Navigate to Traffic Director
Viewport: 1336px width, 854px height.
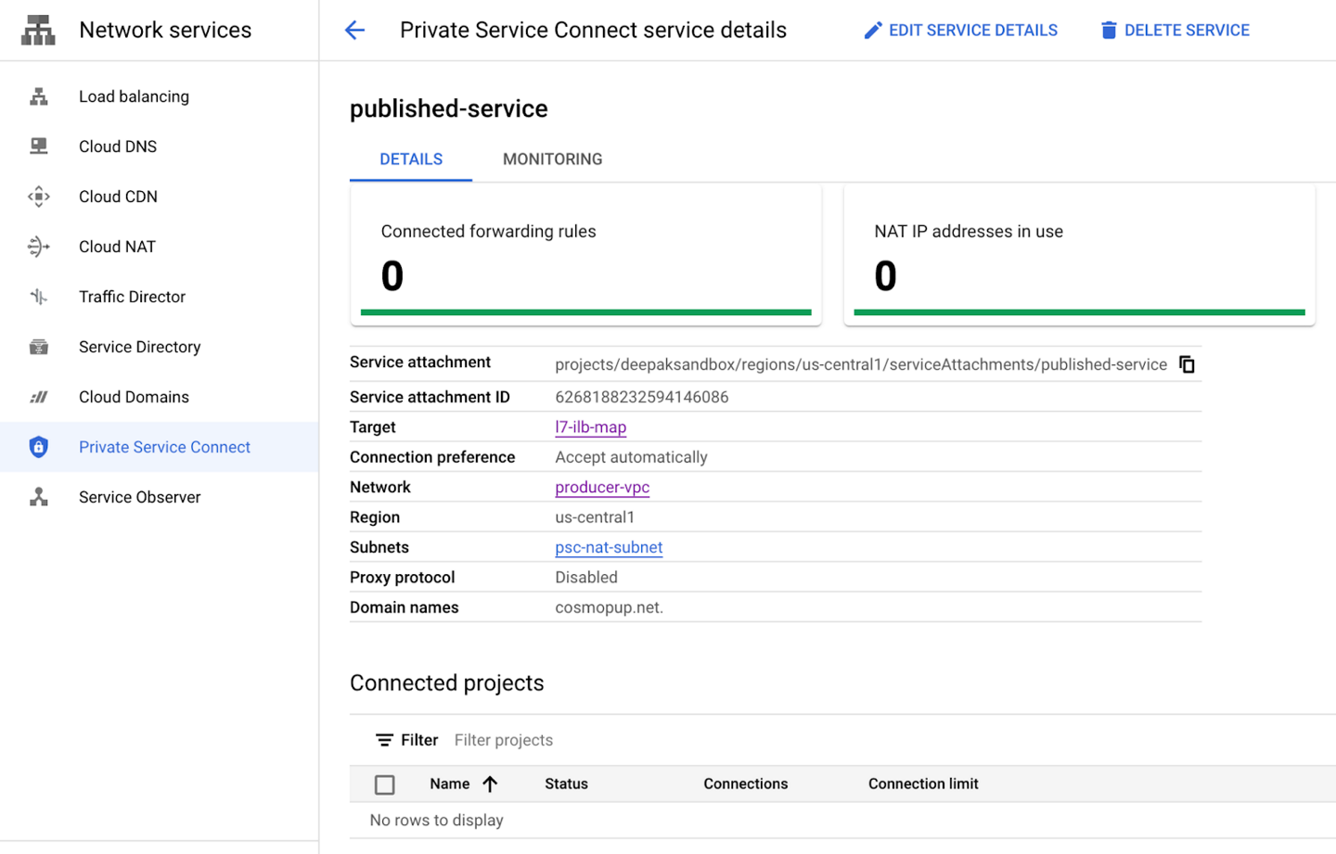pyautogui.click(x=132, y=296)
